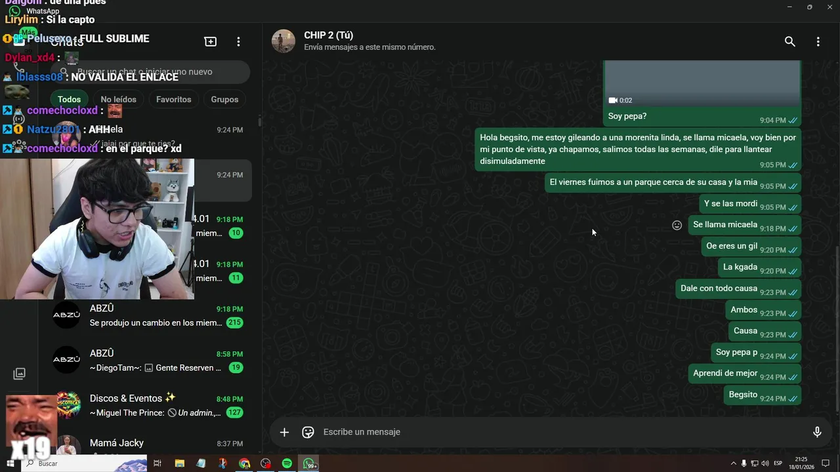Screen dimensions: 840x472
Task: Select the 'Dale con todo causa' message
Action: (x=738, y=288)
